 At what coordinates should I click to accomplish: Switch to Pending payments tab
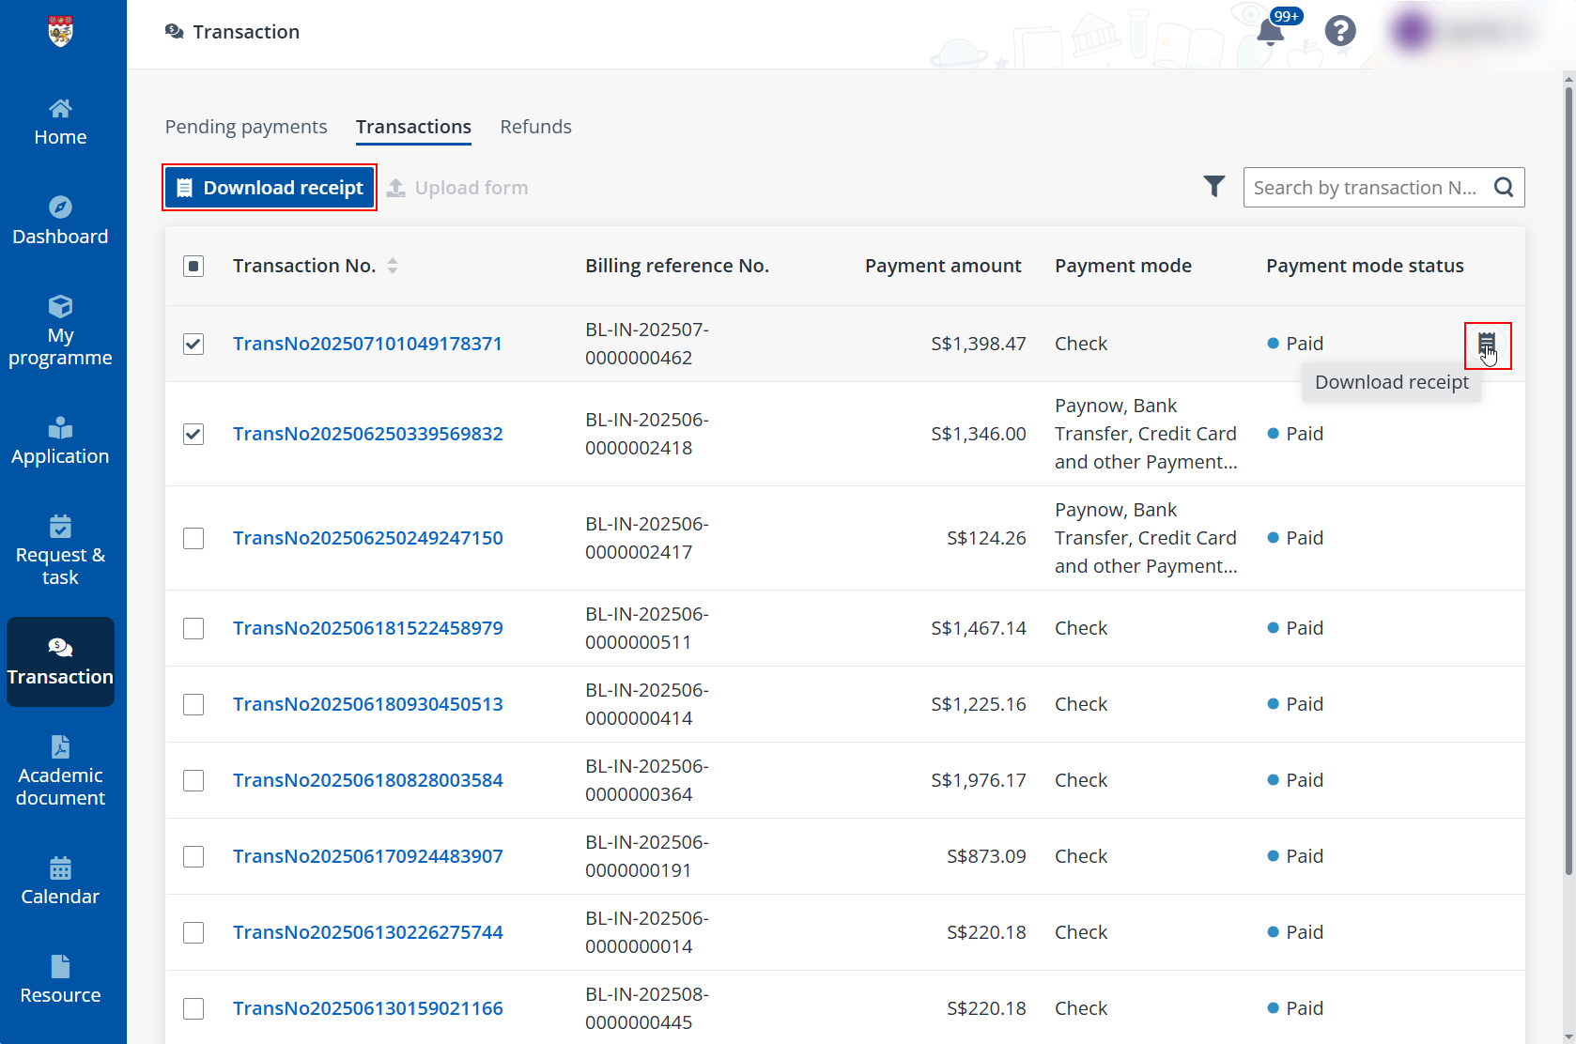246,127
